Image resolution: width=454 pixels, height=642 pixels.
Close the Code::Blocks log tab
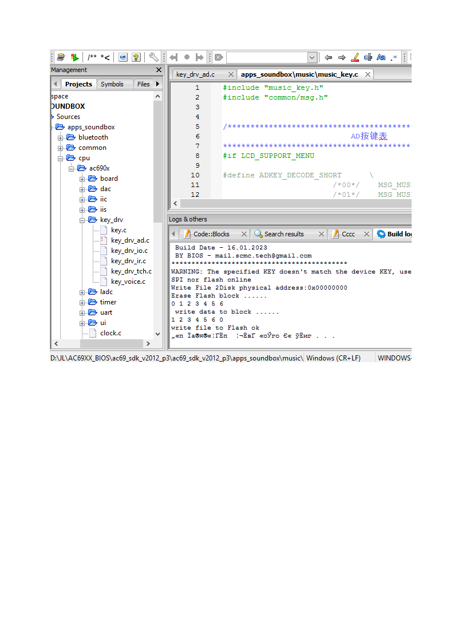(244, 234)
